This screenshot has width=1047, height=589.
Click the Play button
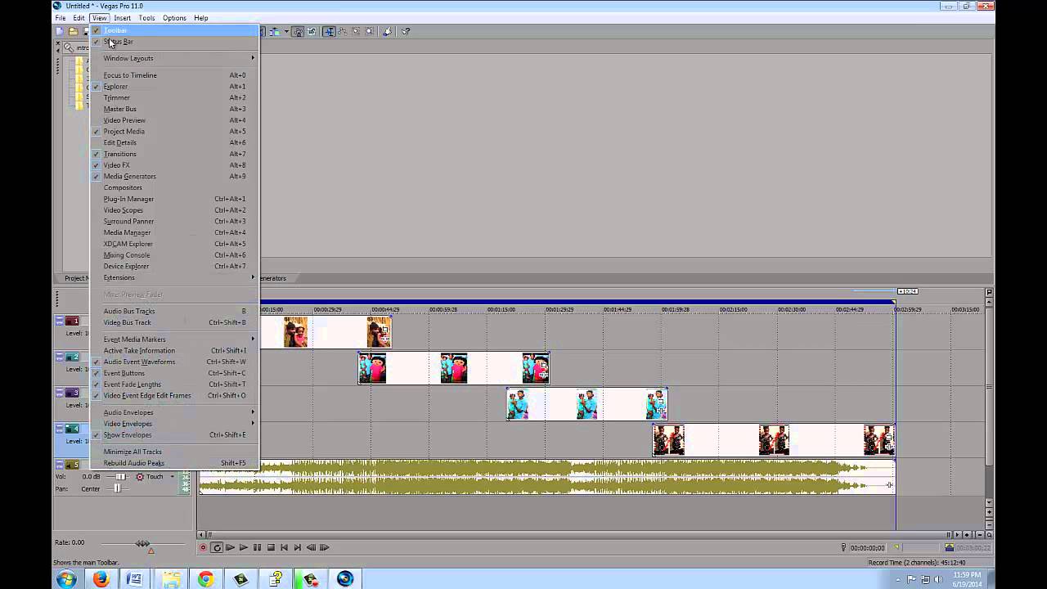244,547
